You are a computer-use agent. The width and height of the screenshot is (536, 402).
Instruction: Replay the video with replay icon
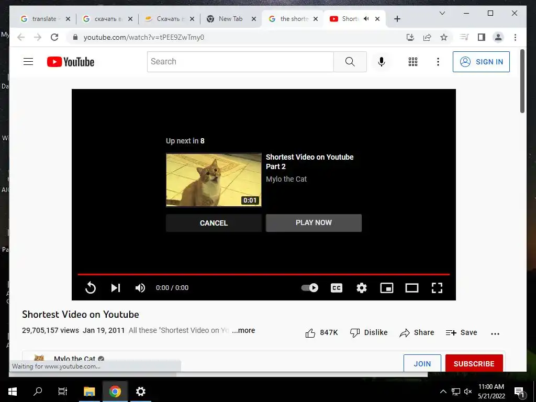click(91, 288)
